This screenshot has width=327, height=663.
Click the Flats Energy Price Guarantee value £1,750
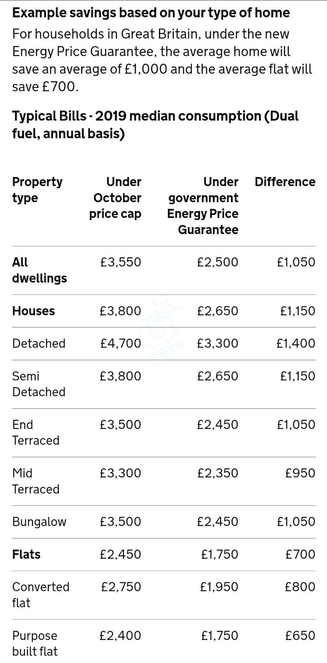click(x=219, y=554)
